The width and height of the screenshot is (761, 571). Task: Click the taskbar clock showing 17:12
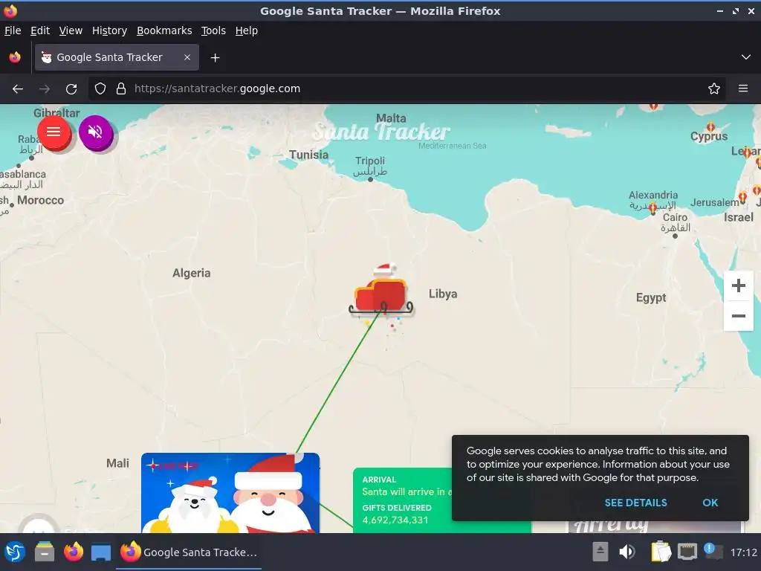(743, 552)
